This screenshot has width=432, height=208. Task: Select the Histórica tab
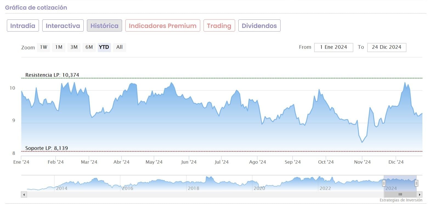point(105,26)
